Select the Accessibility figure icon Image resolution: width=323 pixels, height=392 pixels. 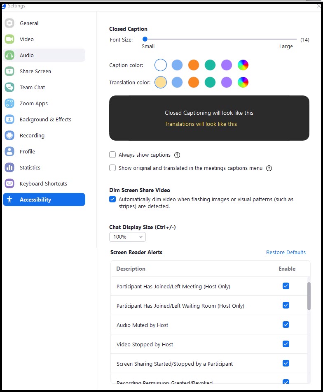pyautogui.click(x=9, y=199)
